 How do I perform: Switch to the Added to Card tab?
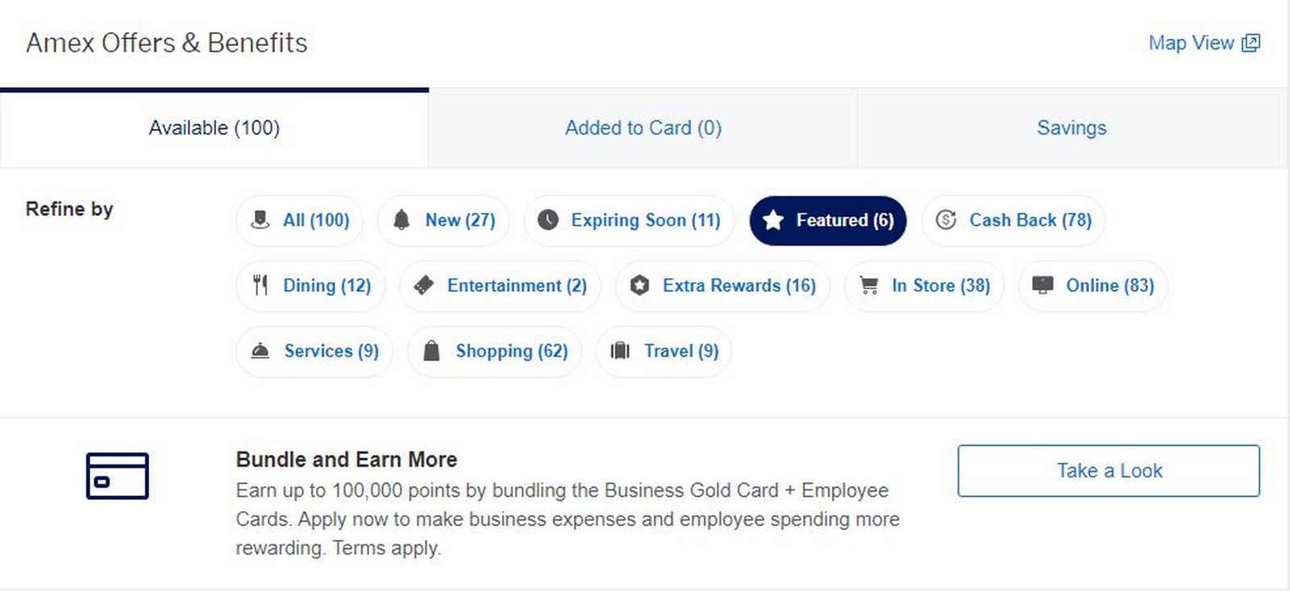tap(643, 128)
